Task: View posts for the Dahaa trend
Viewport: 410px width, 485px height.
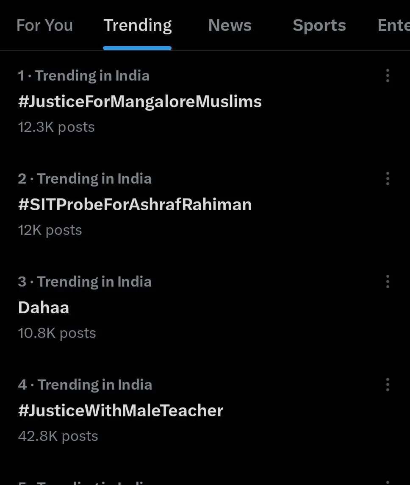Action: pos(44,308)
